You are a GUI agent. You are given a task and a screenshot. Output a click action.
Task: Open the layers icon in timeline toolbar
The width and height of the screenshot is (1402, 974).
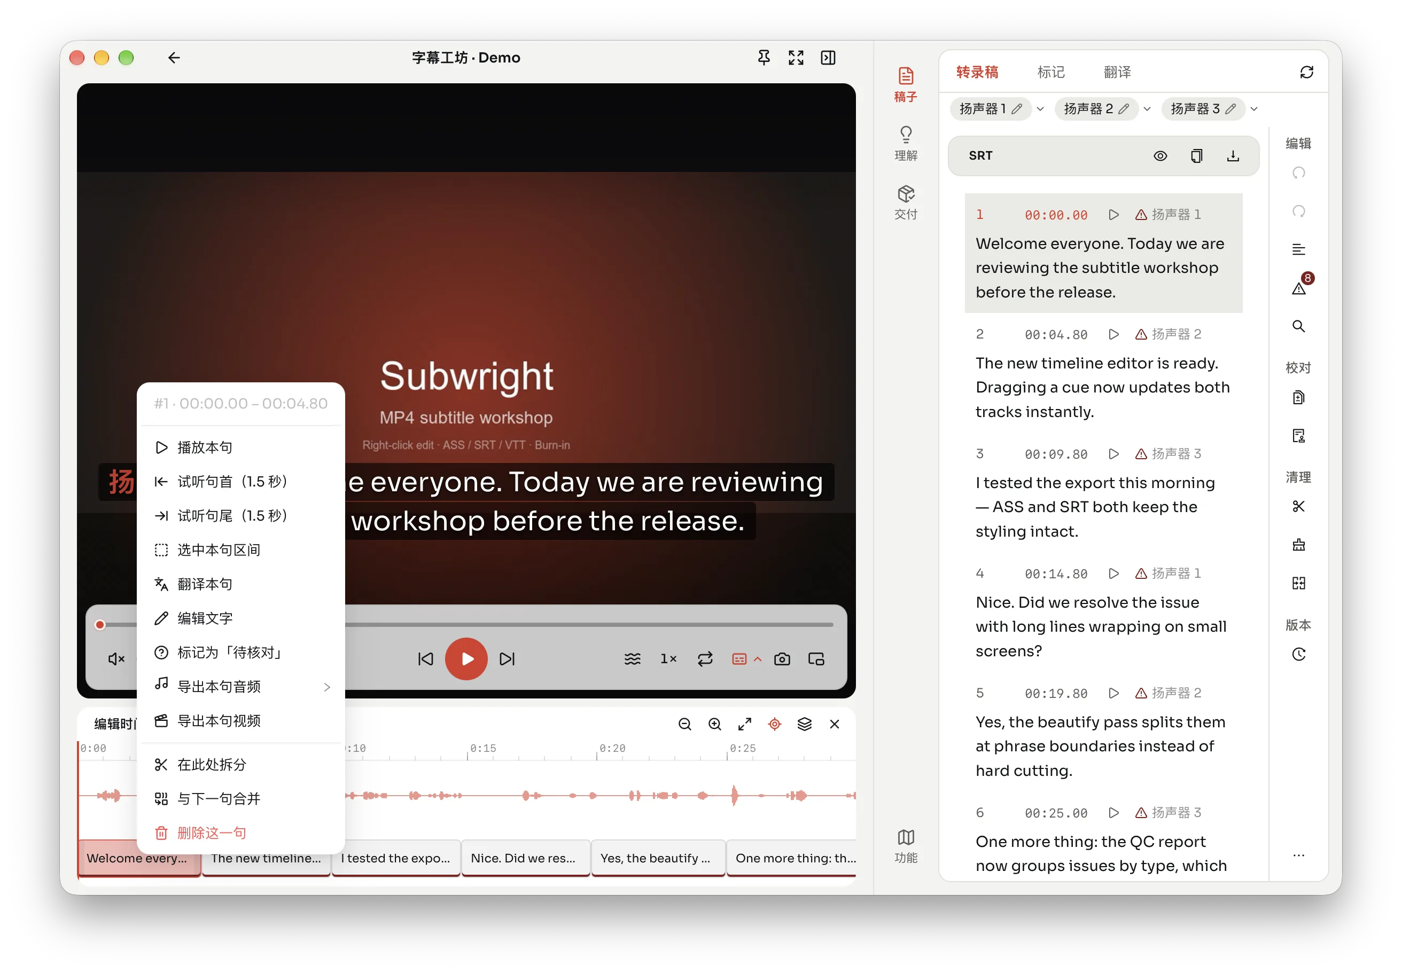[804, 724]
